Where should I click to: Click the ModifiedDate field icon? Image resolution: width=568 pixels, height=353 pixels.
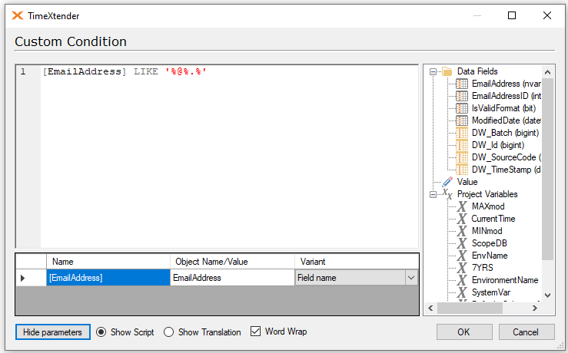tap(461, 120)
